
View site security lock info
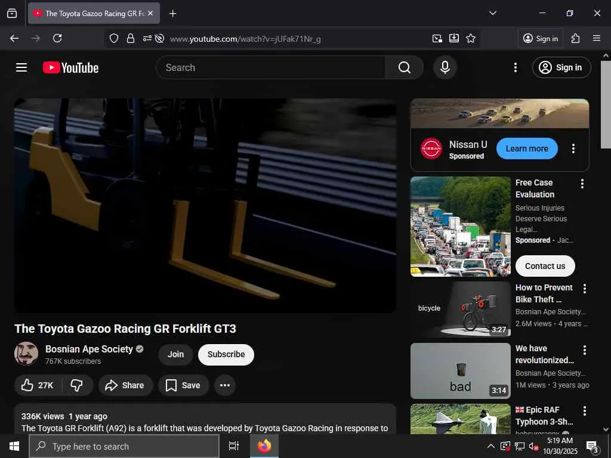[x=131, y=38]
